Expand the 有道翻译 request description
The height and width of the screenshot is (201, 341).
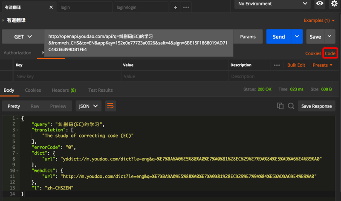3,20
